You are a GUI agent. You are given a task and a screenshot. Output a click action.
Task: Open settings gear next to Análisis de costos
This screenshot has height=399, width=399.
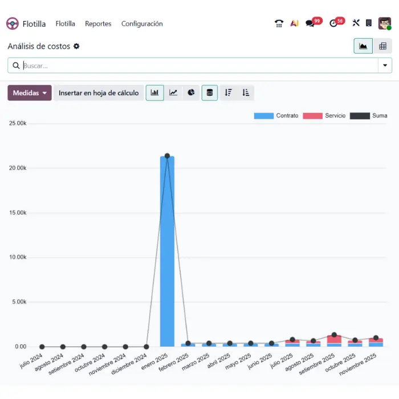[x=76, y=46]
